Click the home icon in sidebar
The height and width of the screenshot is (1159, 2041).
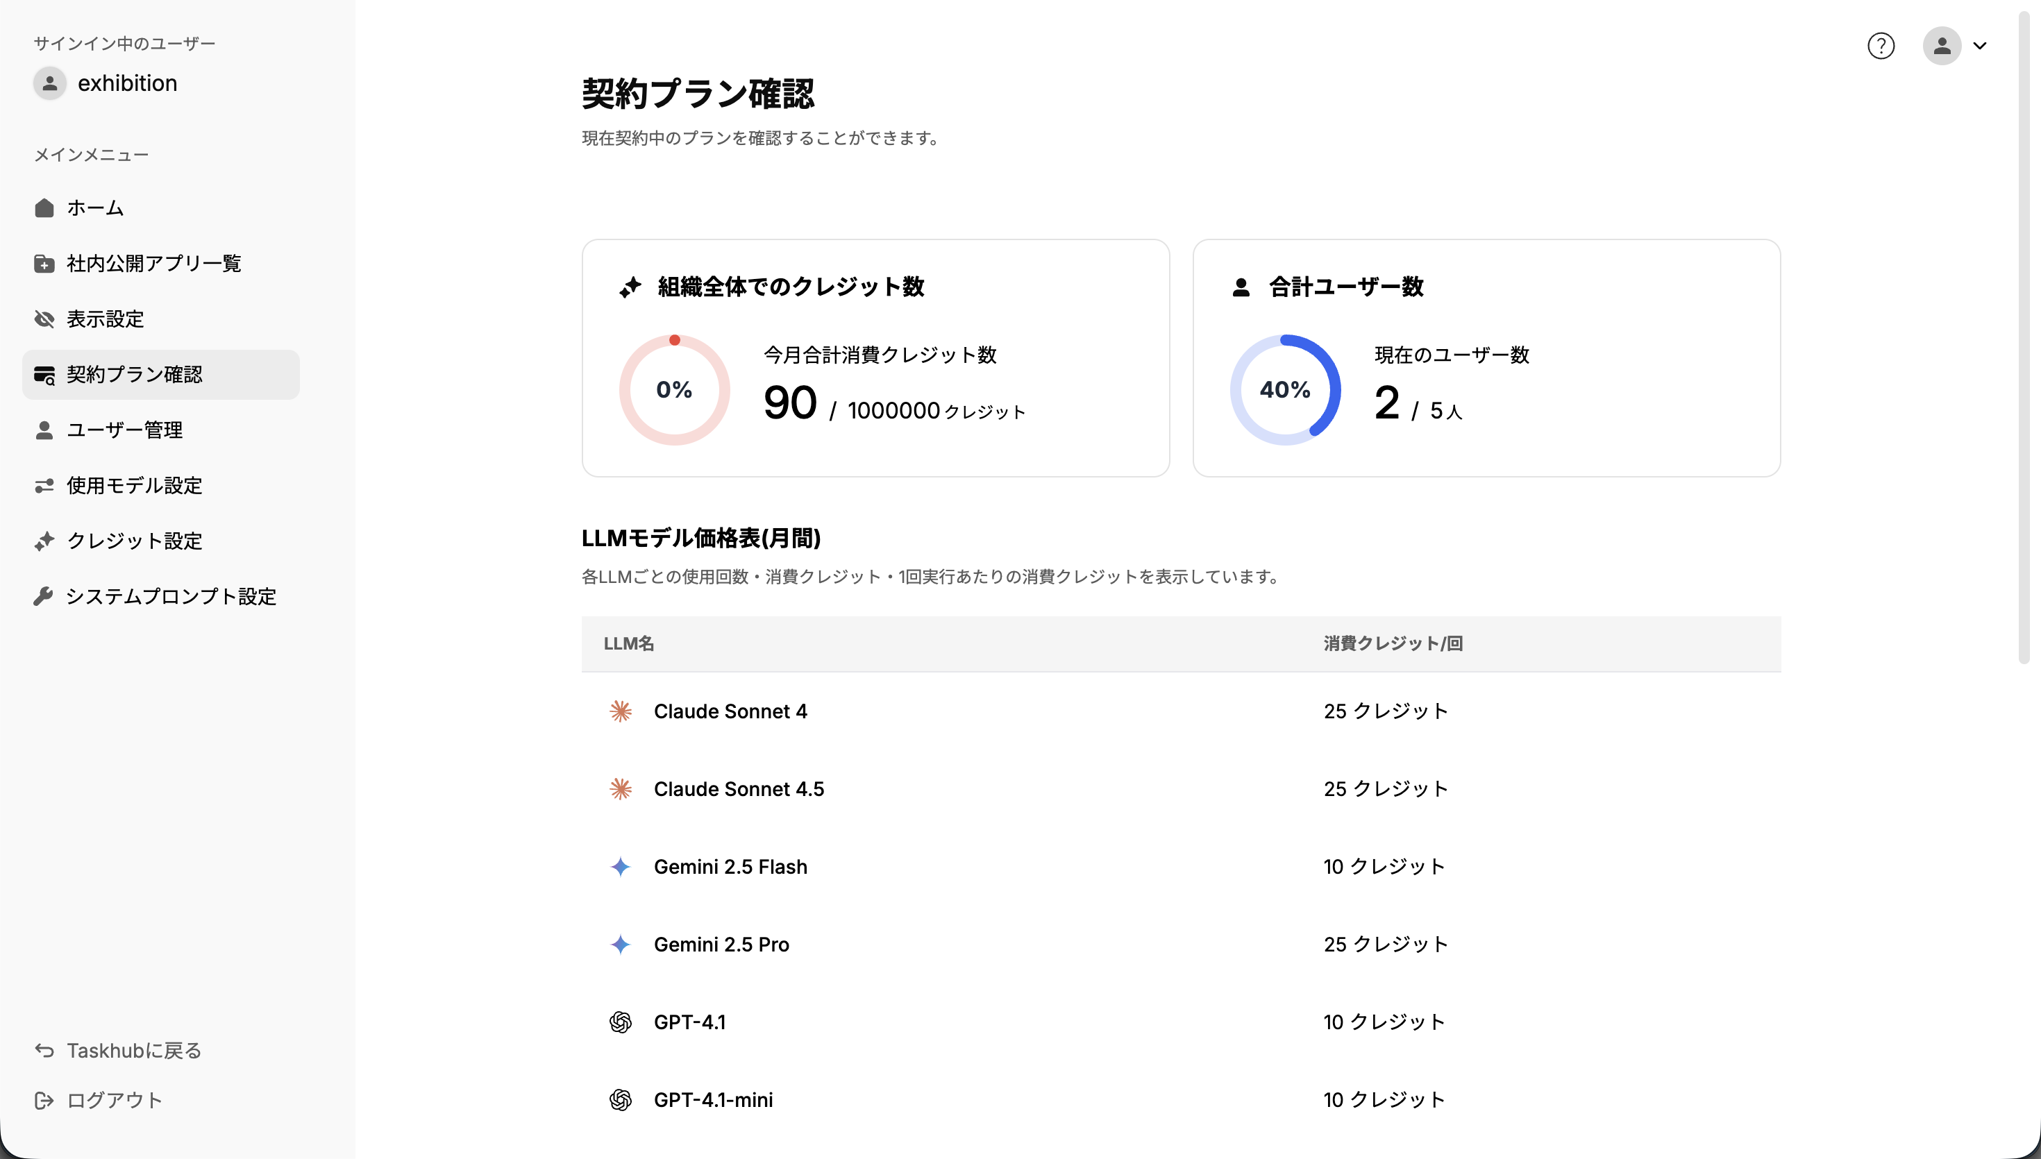44,208
